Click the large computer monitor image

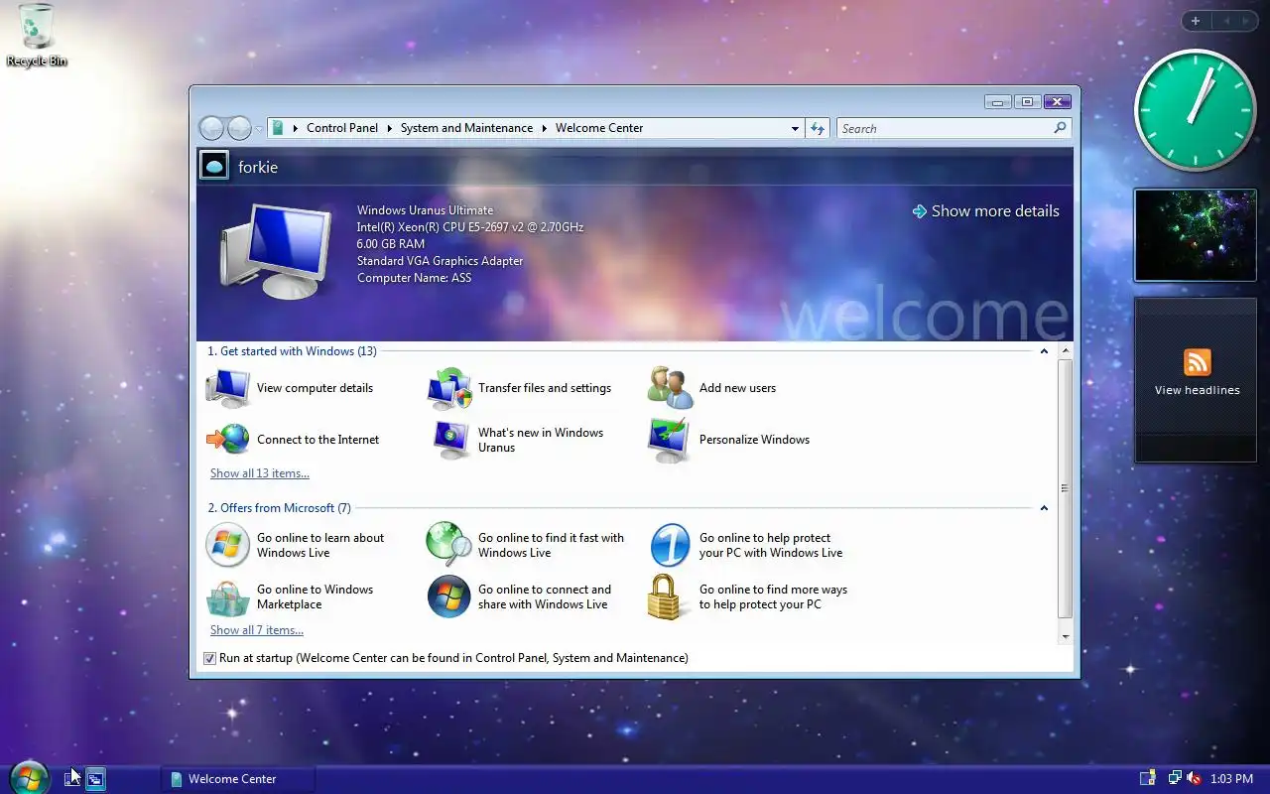coord(276,250)
